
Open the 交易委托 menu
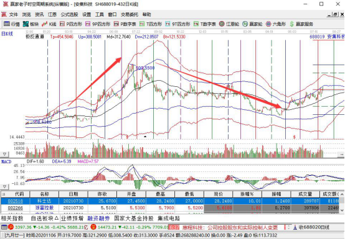(x=130, y=14)
